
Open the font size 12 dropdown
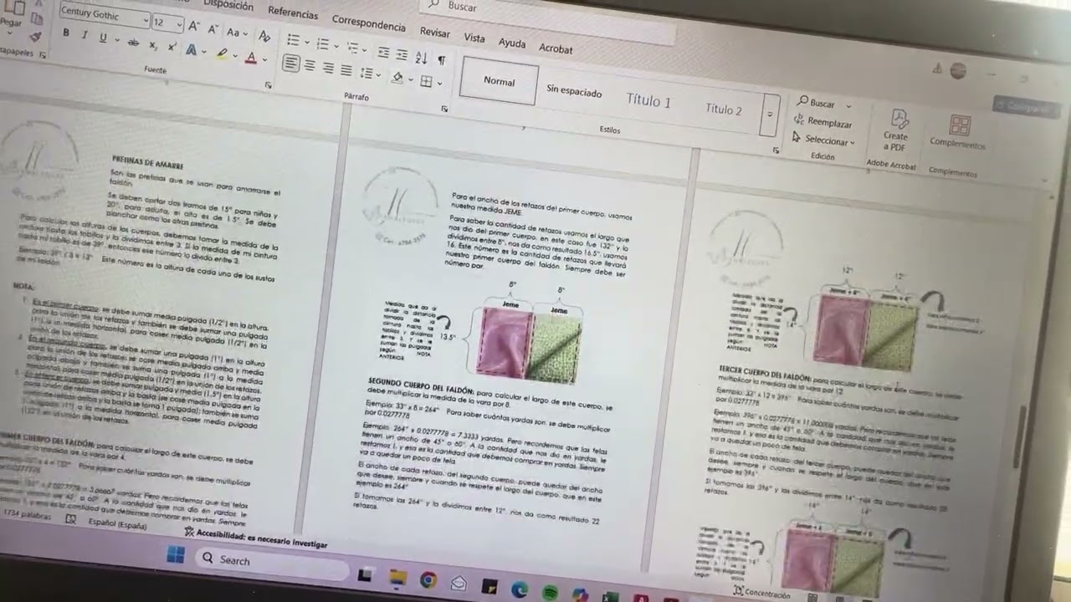point(178,24)
